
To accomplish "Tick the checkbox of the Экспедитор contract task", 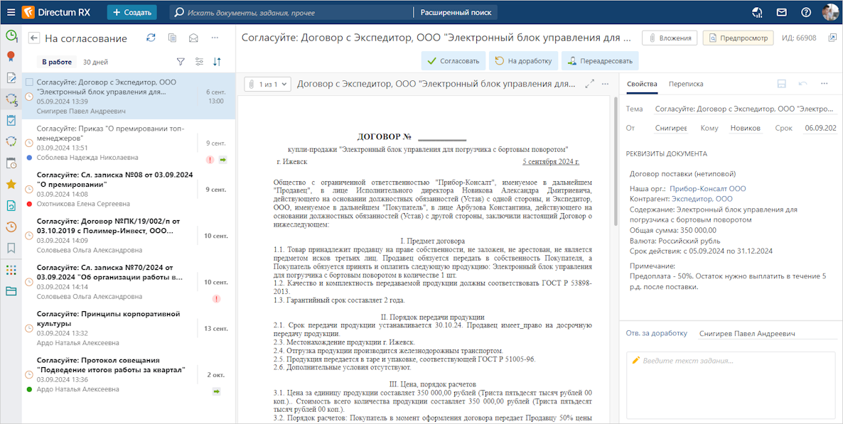I will tap(29, 82).
